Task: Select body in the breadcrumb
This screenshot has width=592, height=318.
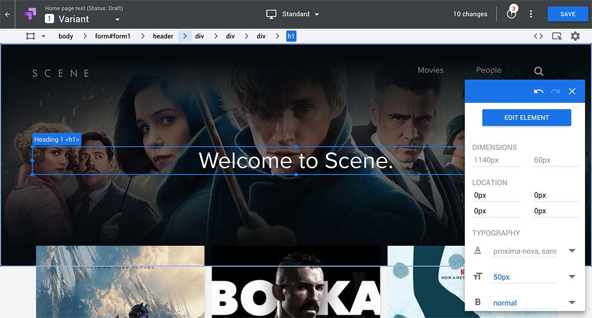Action: pos(66,36)
